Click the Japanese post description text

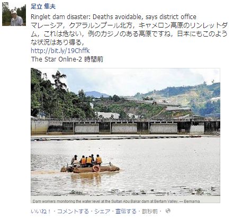(x=129, y=34)
